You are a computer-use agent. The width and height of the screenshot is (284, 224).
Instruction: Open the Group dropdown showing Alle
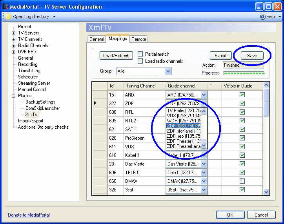tap(168, 71)
